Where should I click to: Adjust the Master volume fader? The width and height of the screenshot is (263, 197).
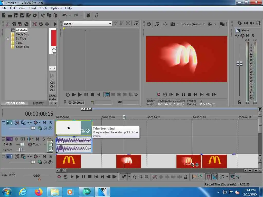(x=239, y=64)
